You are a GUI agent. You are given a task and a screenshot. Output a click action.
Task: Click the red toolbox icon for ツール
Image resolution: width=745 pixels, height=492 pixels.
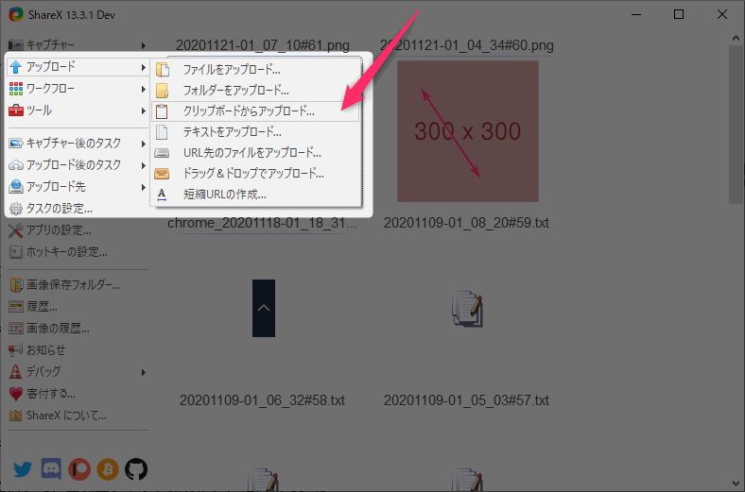[16, 110]
